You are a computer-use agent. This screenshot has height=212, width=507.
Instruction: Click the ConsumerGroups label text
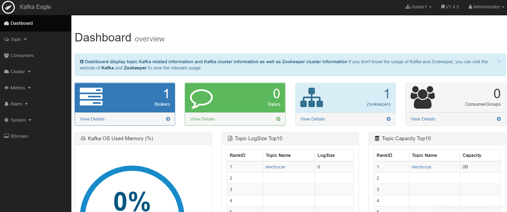[483, 104]
